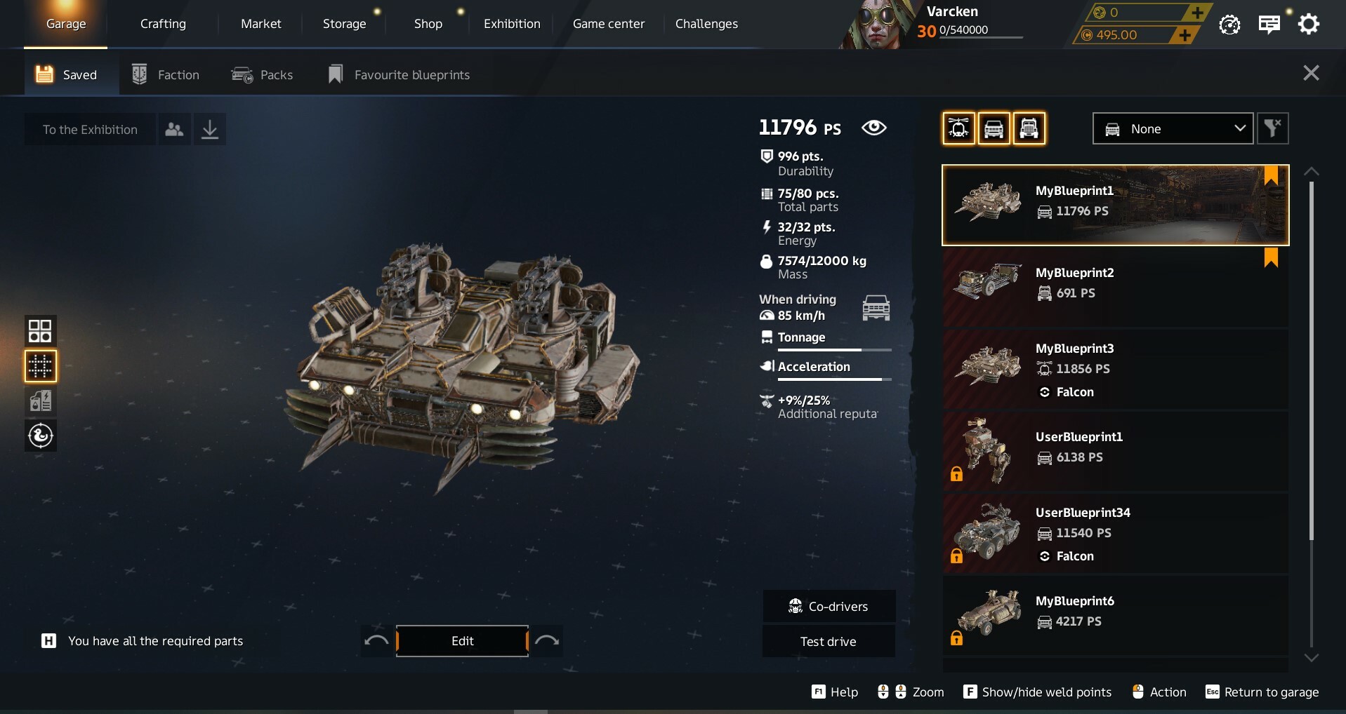This screenshot has width=1346, height=714.
Task: Click the Co-drivers button
Action: click(829, 606)
